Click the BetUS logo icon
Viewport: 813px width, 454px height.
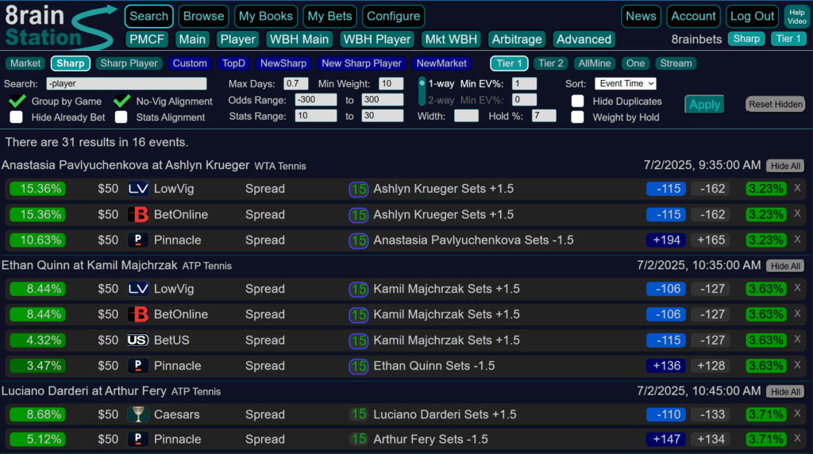tap(138, 340)
